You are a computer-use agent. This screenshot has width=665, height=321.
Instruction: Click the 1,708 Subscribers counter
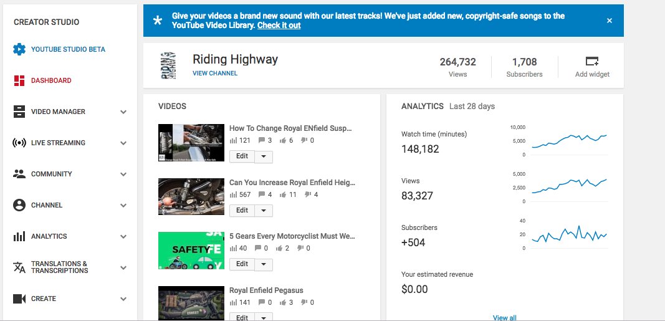tap(524, 67)
